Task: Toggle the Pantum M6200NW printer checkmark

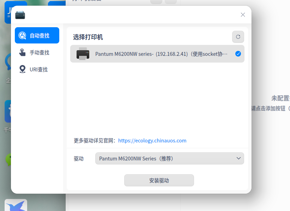Action: coord(238,54)
